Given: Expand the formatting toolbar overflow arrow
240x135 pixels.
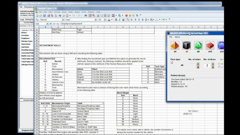Looking at the screenshot, I should (169, 19).
